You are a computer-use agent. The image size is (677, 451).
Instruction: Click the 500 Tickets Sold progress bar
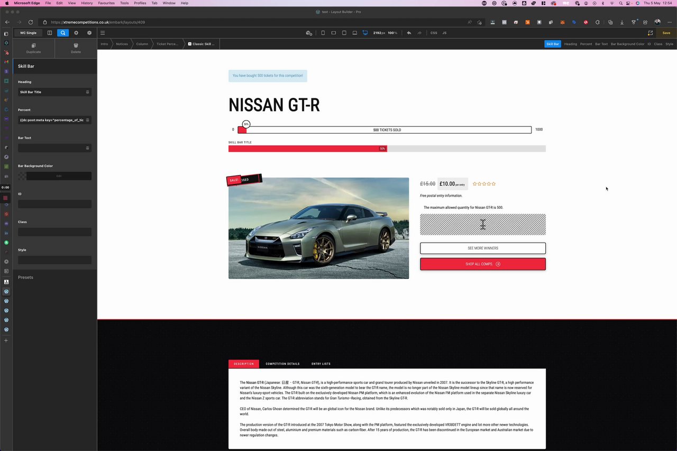click(385, 130)
